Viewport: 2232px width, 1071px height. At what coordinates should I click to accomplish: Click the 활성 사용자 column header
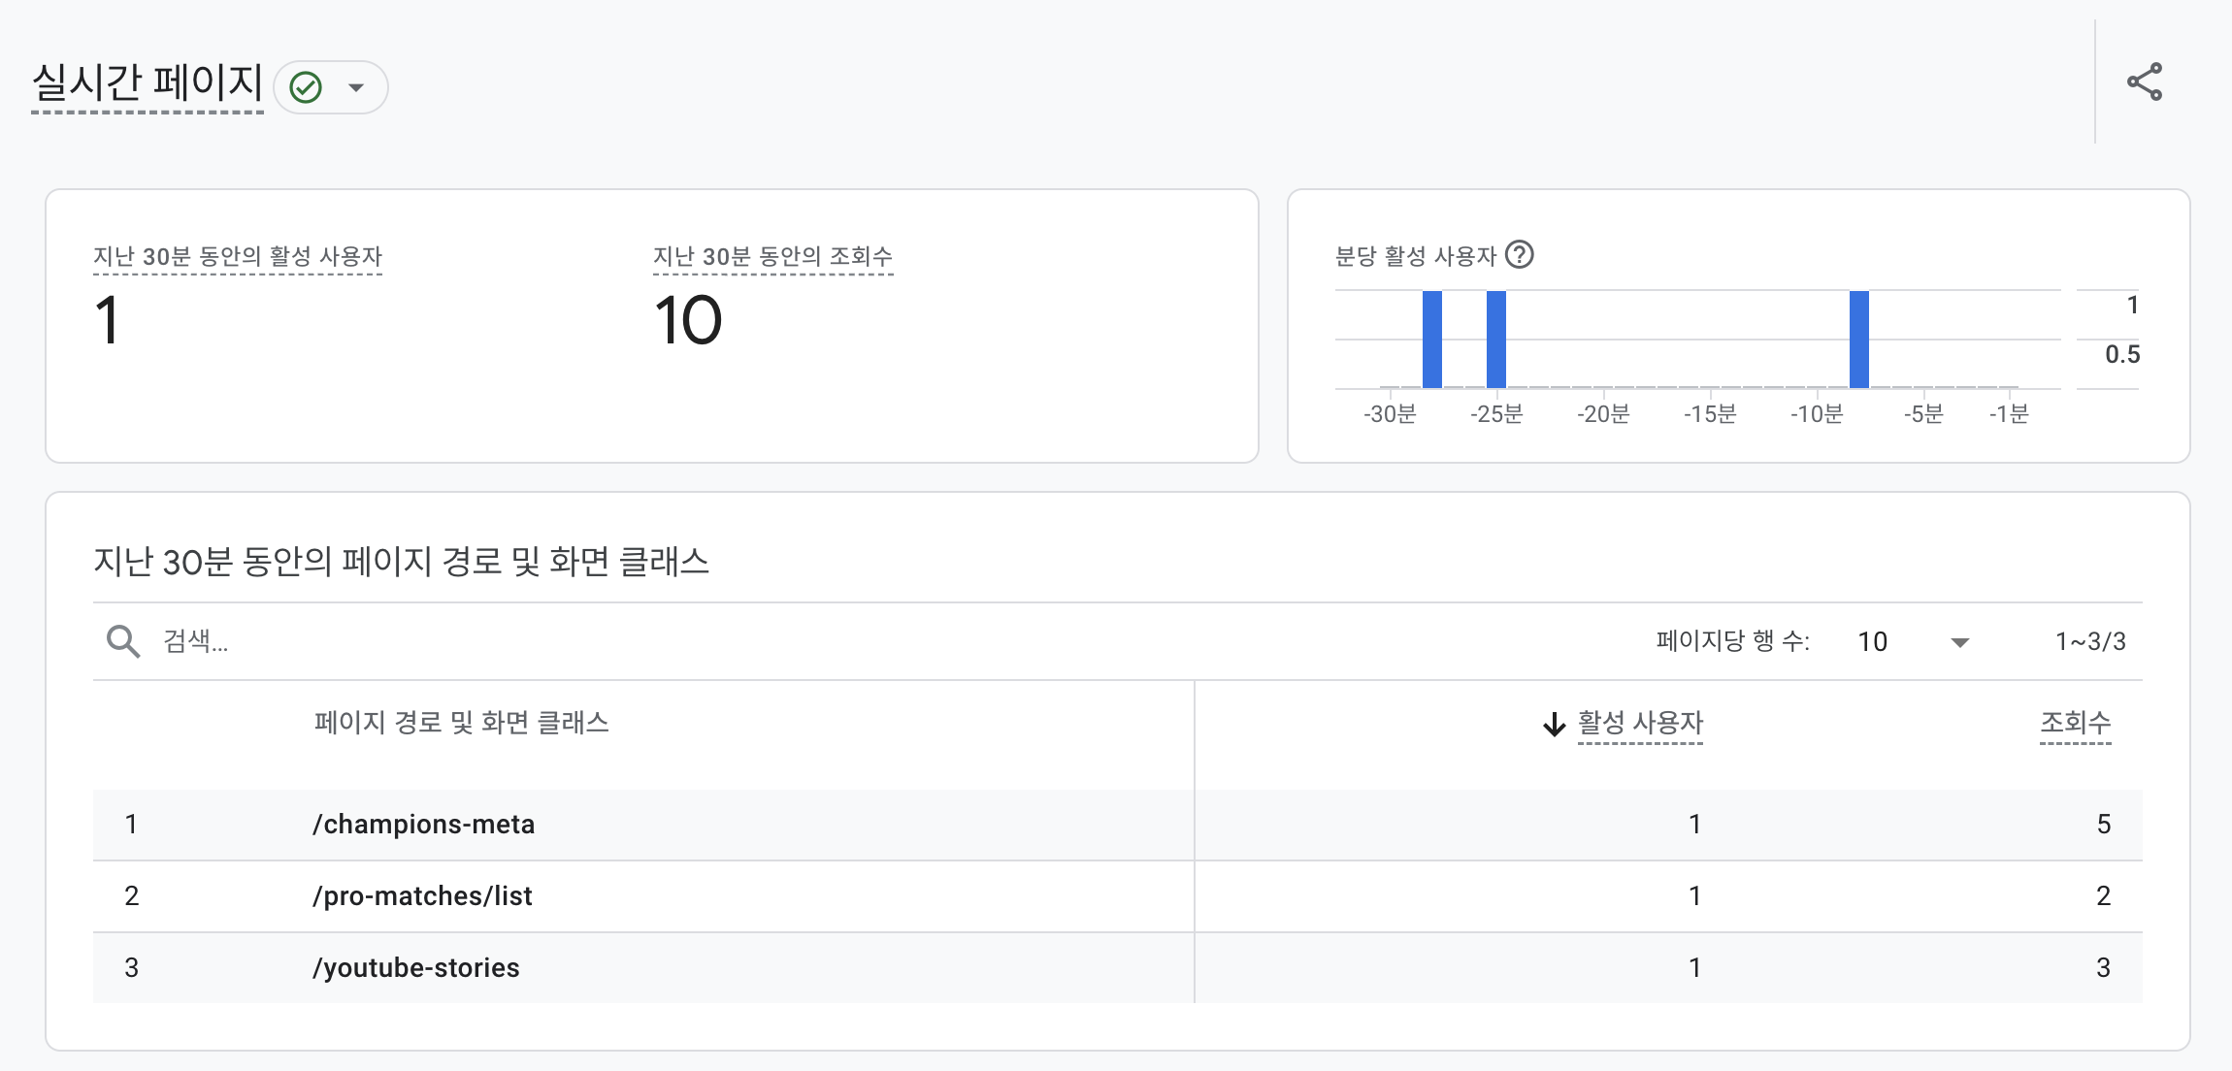pyautogui.click(x=1640, y=723)
